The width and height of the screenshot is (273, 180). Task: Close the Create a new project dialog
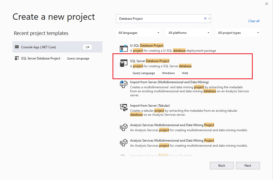point(266,4)
